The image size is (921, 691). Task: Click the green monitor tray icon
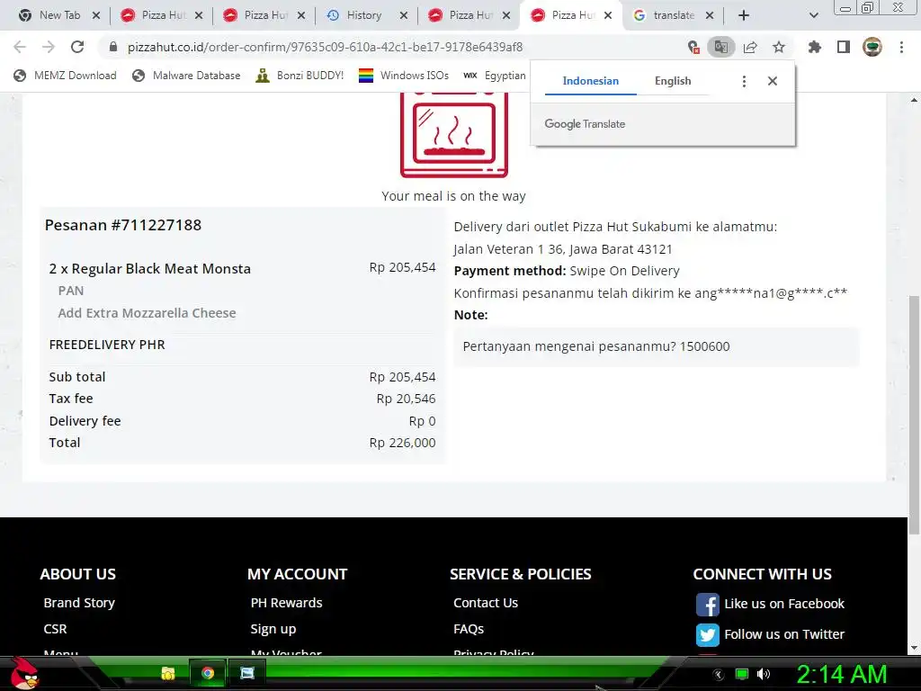click(x=742, y=674)
